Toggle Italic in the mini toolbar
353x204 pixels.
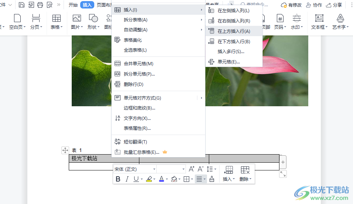point(127,179)
